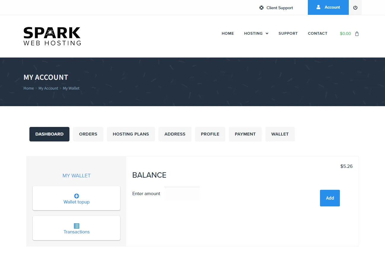The height and width of the screenshot is (258, 385).
Task: Click the Enter amount input field
Action: [182, 194]
